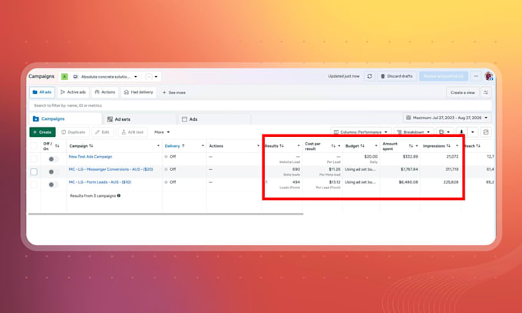Focus the search and filter field
The image size is (522, 313).
[261, 105]
